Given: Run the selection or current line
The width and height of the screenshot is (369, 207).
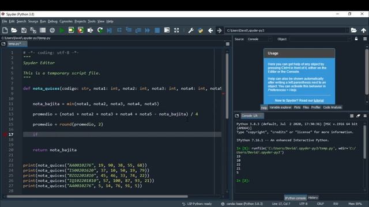Looking at the screenshot, I should pos(90,30).
